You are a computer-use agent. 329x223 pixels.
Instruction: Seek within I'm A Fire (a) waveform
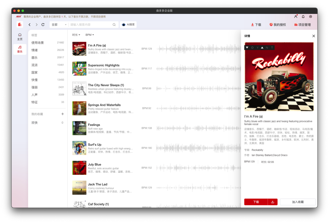click(199, 49)
